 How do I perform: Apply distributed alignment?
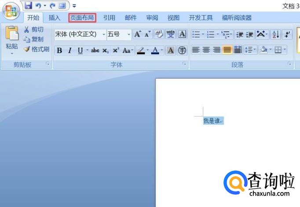coord(238,50)
